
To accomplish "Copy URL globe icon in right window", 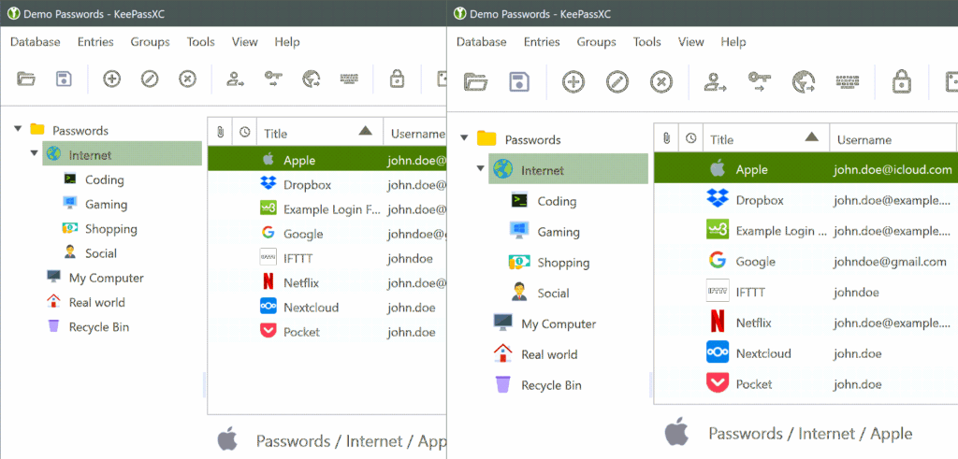I will pyautogui.click(x=804, y=81).
